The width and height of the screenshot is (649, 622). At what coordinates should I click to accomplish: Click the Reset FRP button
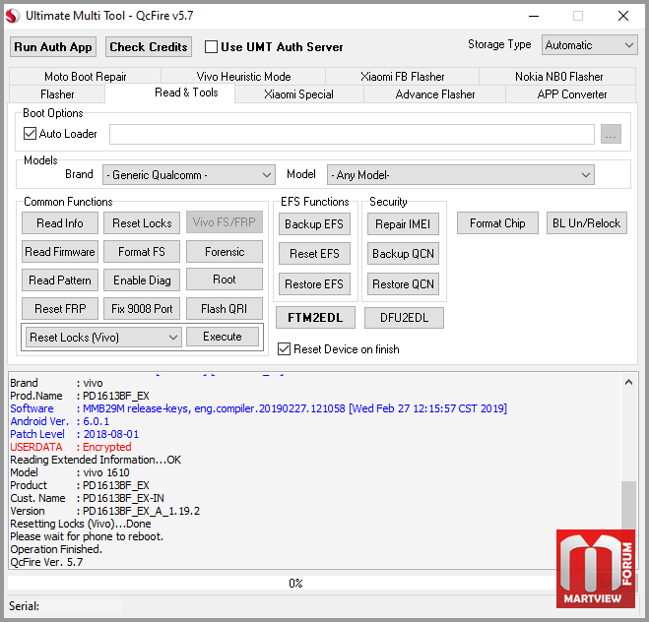click(x=60, y=309)
